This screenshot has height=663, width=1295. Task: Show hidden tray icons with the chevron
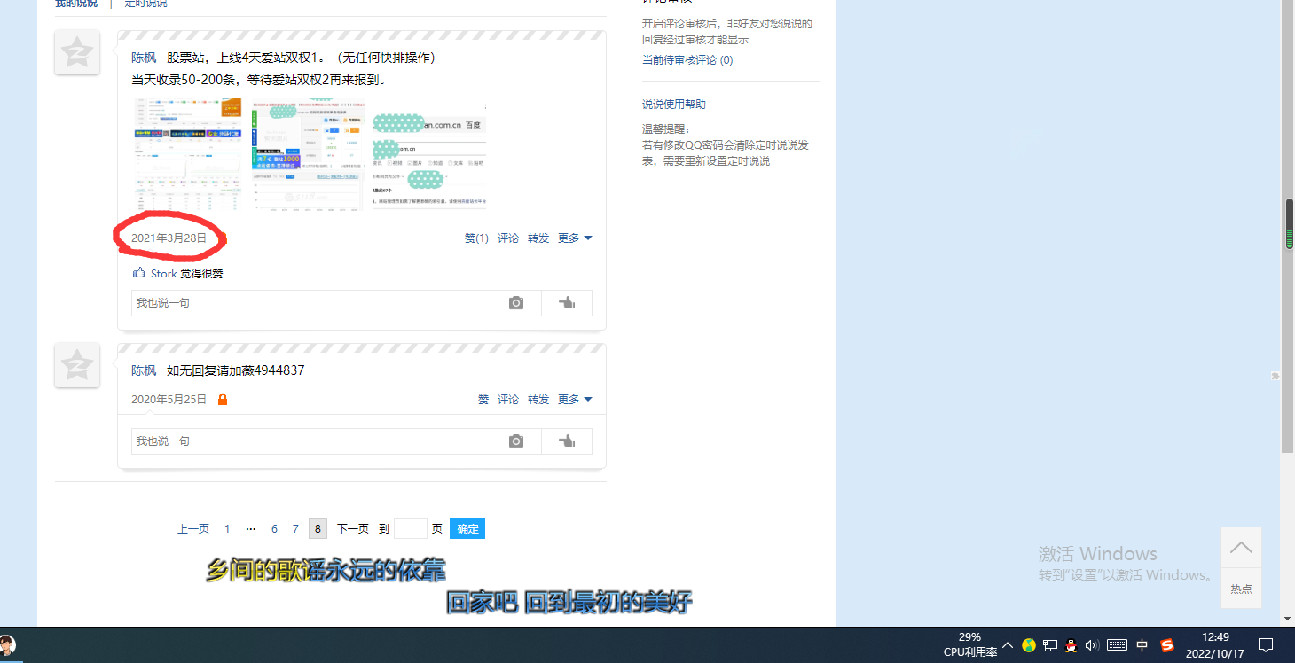coord(1008,645)
